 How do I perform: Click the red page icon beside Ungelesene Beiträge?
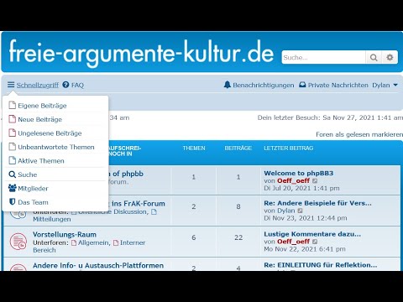click(x=12, y=133)
